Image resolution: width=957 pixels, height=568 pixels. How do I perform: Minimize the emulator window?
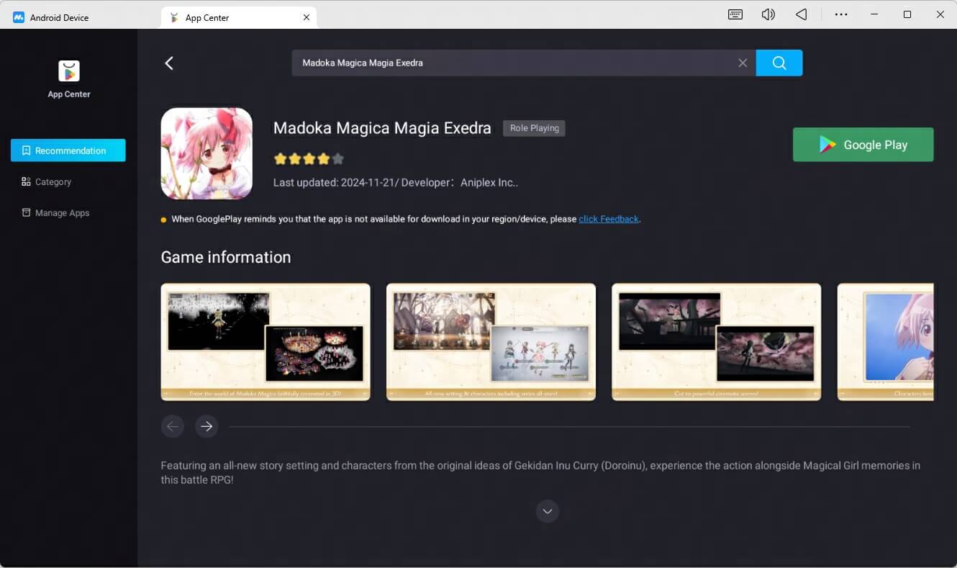874,14
